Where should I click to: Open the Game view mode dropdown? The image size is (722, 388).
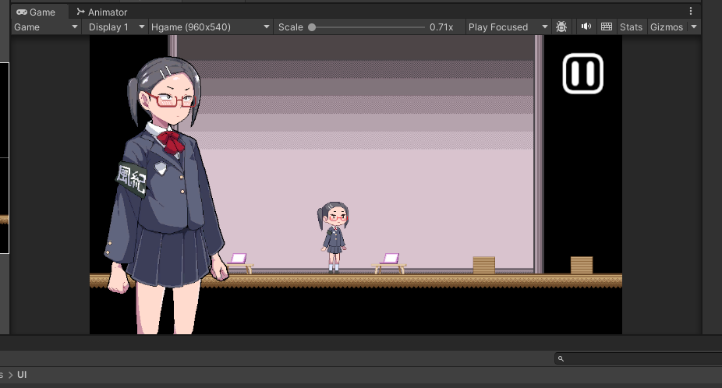[x=47, y=27]
